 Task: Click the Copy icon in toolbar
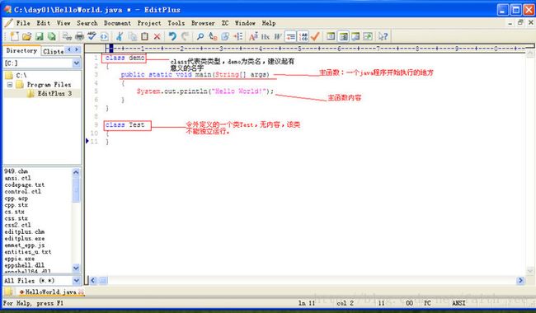(x=132, y=36)
